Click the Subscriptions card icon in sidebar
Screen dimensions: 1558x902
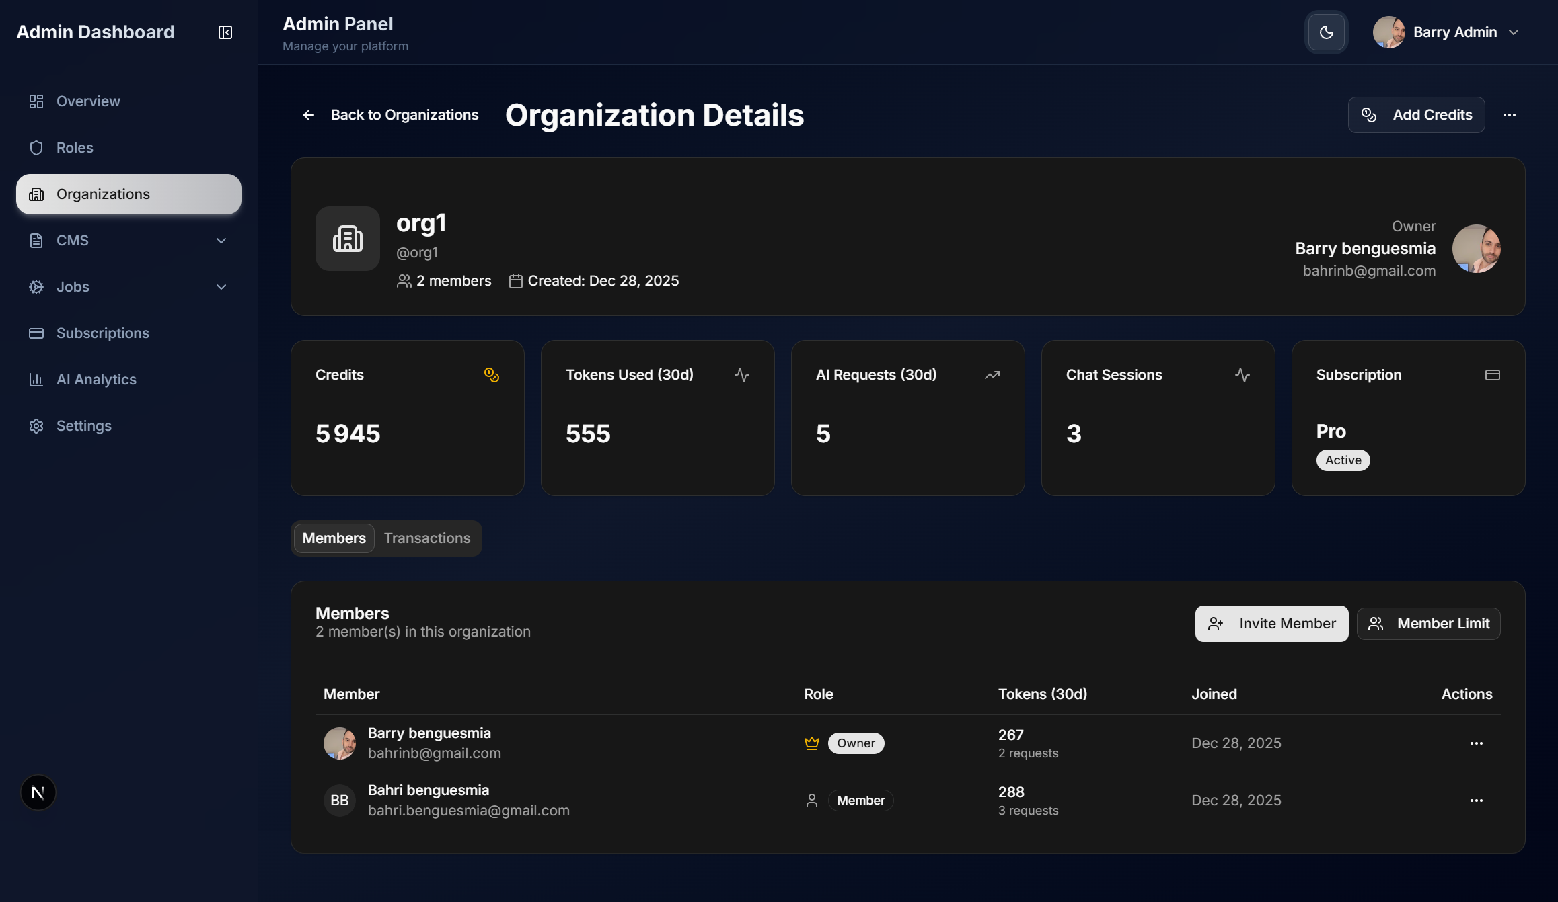click(x=36, y=333)
